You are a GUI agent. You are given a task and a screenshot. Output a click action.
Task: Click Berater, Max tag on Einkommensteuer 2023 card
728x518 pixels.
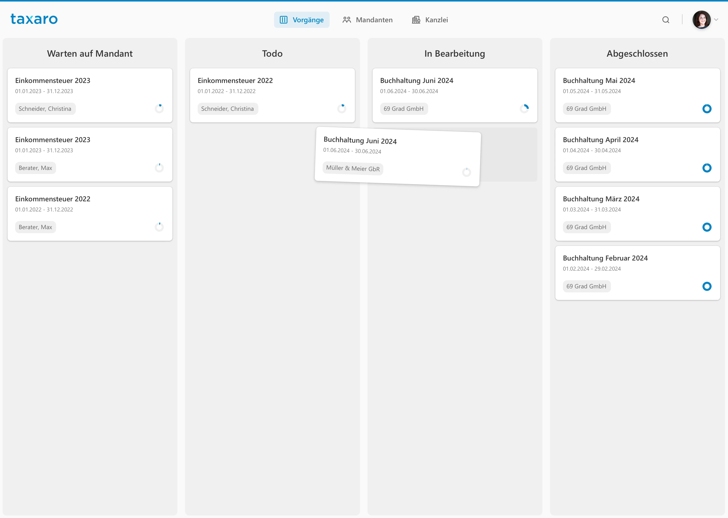35,168
